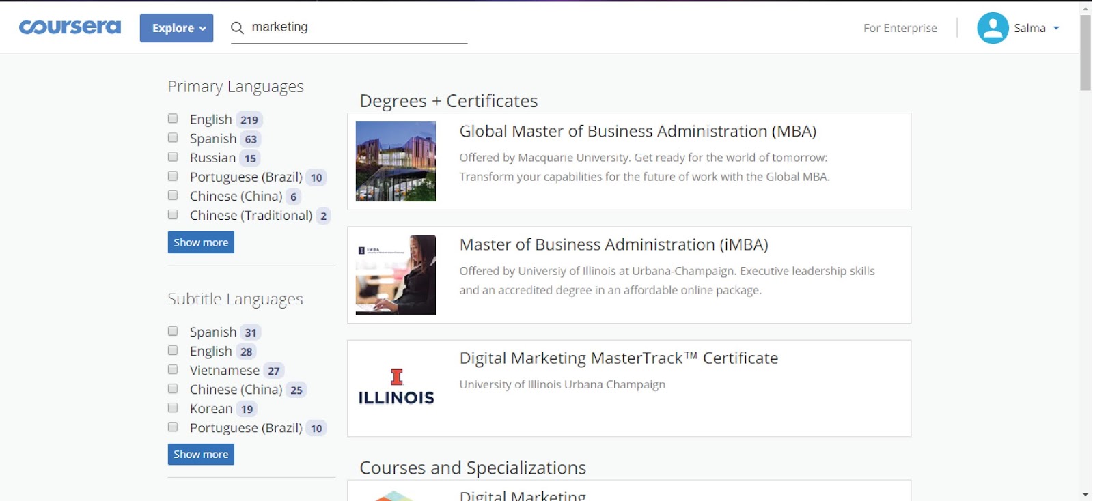
Task: Click the English count badge 219
Action: [x=249, y=120]
